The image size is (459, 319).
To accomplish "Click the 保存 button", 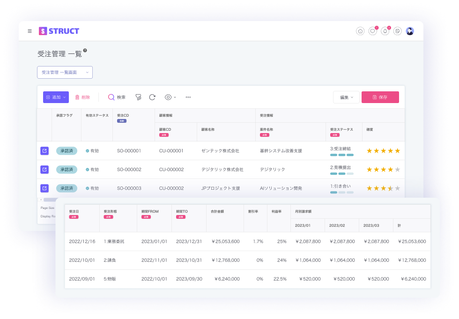I will pos(380,97).
